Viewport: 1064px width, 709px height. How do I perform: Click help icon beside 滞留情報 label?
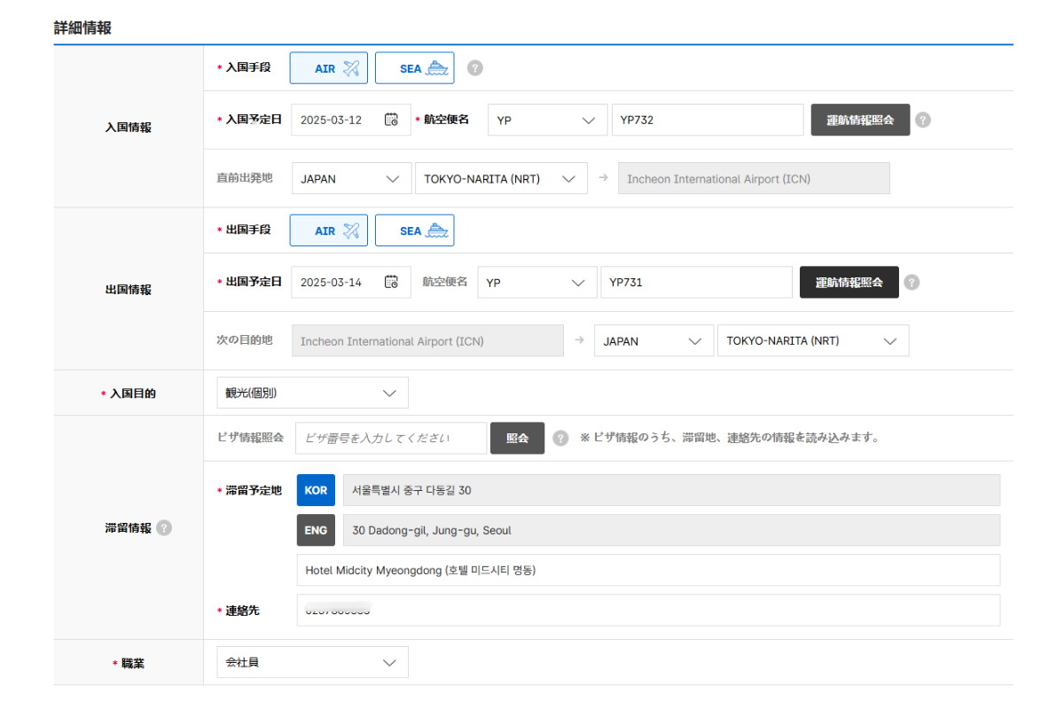tap(164, 528)
